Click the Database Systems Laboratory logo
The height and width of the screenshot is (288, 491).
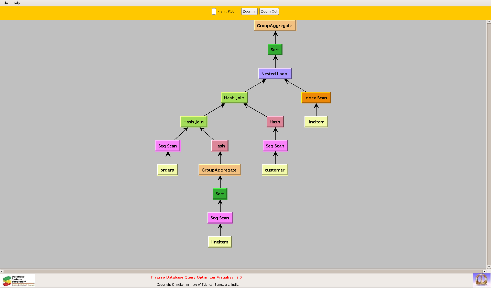[18, 281]
